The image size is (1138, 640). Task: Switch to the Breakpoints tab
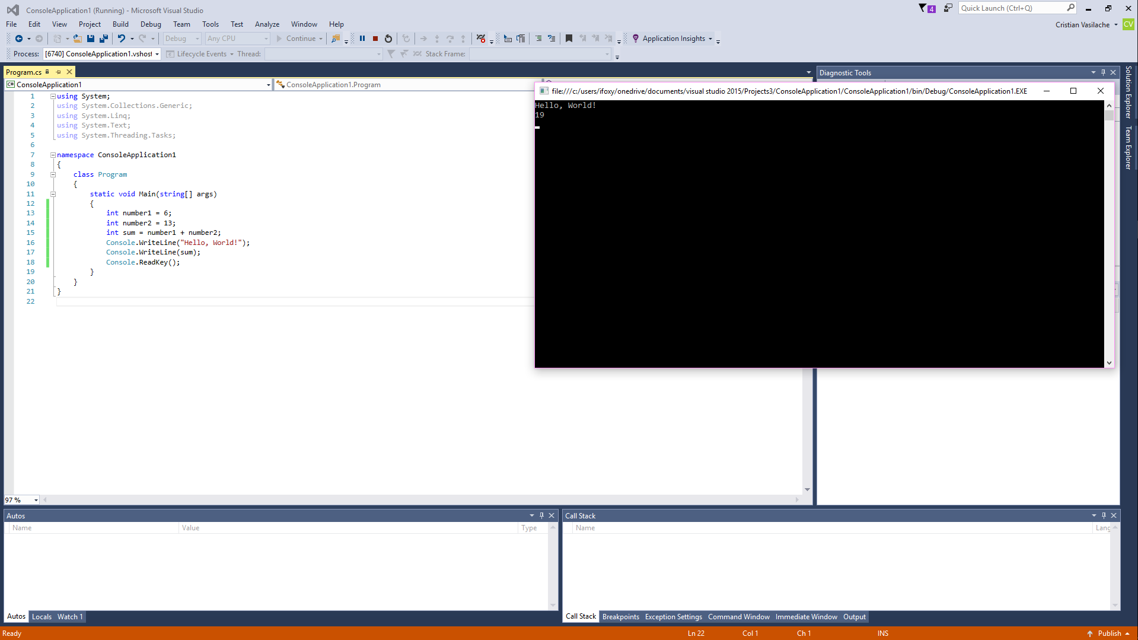620,616
